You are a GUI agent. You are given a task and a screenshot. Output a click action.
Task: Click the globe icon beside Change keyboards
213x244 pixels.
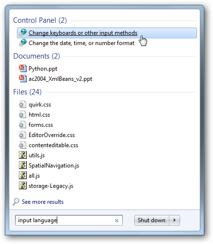point(23,32)
